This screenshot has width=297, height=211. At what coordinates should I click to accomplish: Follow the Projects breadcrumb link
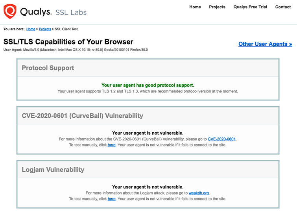45,29
